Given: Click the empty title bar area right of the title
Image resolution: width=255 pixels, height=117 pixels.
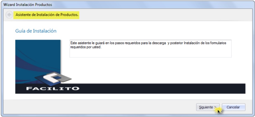Looking at the screenshot, I should pos(153,5).
